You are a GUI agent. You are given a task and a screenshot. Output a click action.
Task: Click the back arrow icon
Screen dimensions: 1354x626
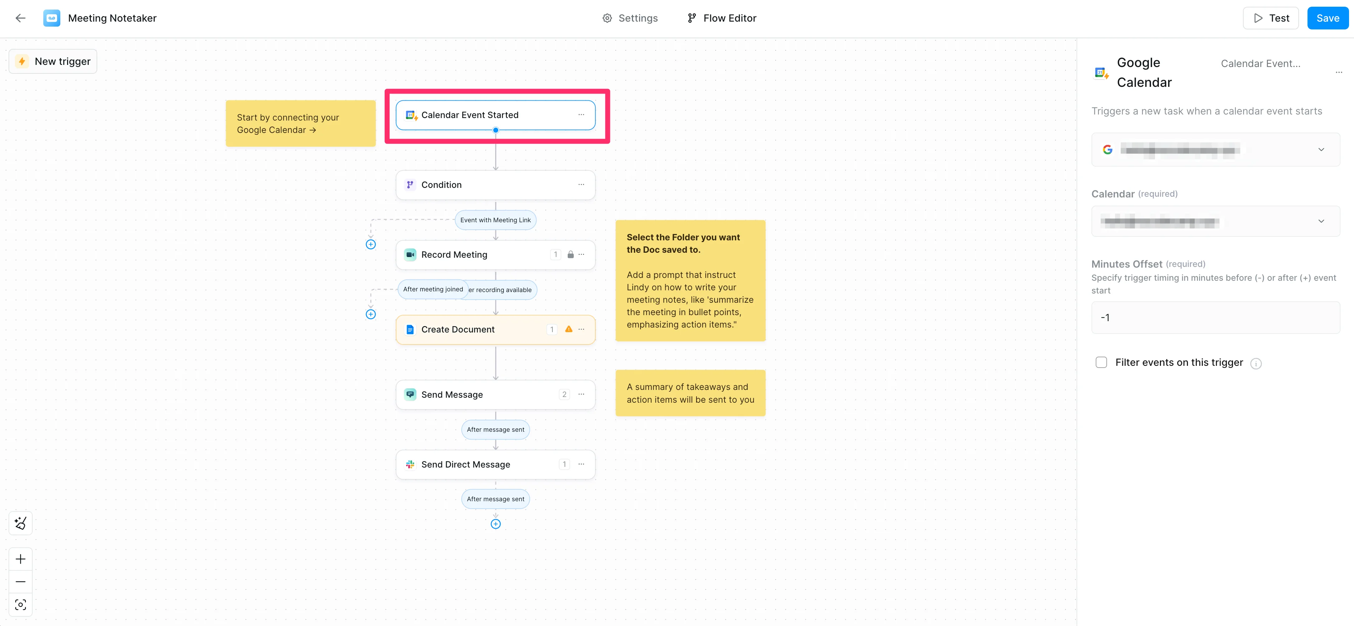[x=21, y=18]
